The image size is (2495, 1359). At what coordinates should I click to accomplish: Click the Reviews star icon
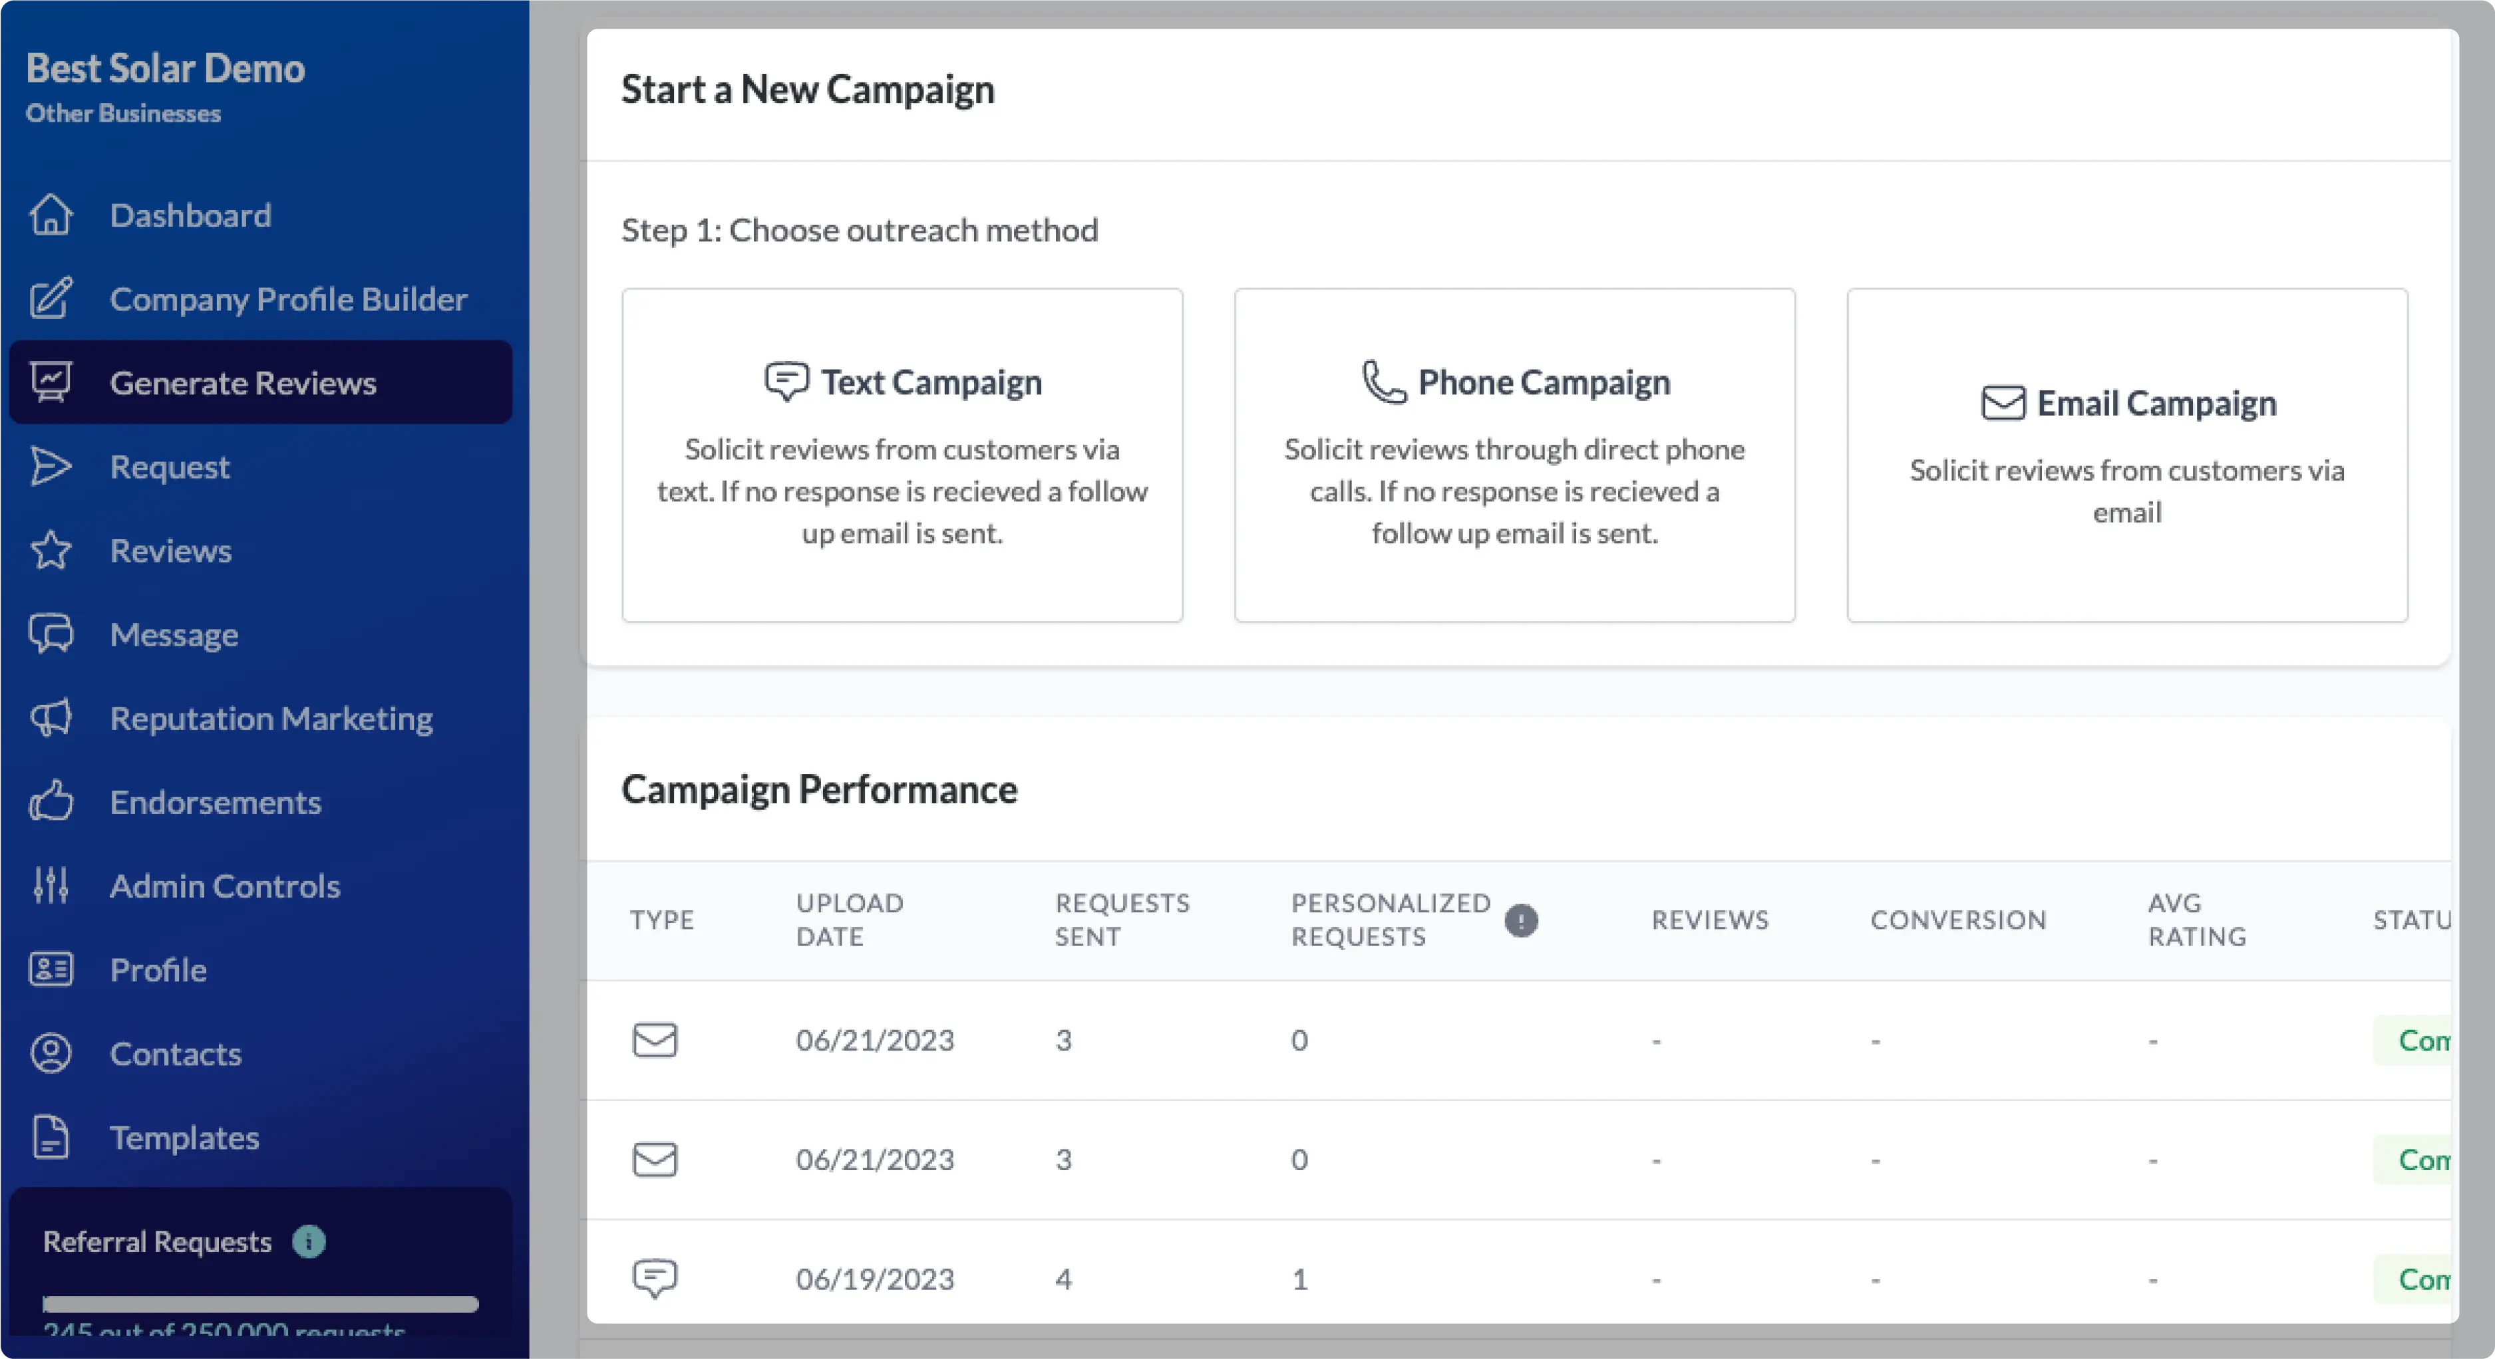(x=51, y=551)
